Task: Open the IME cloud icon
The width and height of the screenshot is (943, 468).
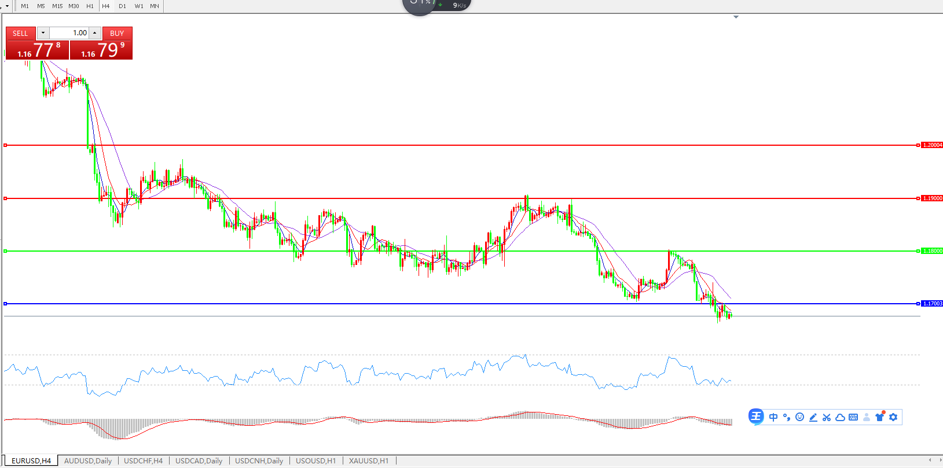Action: (839, 417)
